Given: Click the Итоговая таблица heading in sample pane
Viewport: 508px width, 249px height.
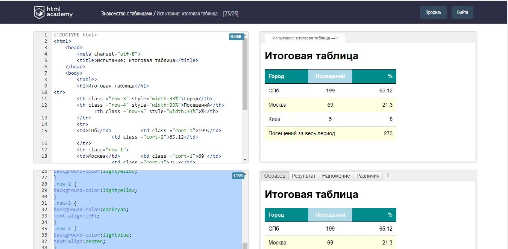Looking at the screenshot, I should (311, 195).
